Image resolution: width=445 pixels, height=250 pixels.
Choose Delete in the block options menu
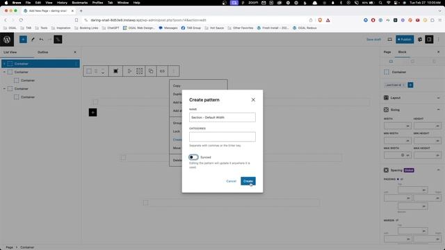(177, 160)
